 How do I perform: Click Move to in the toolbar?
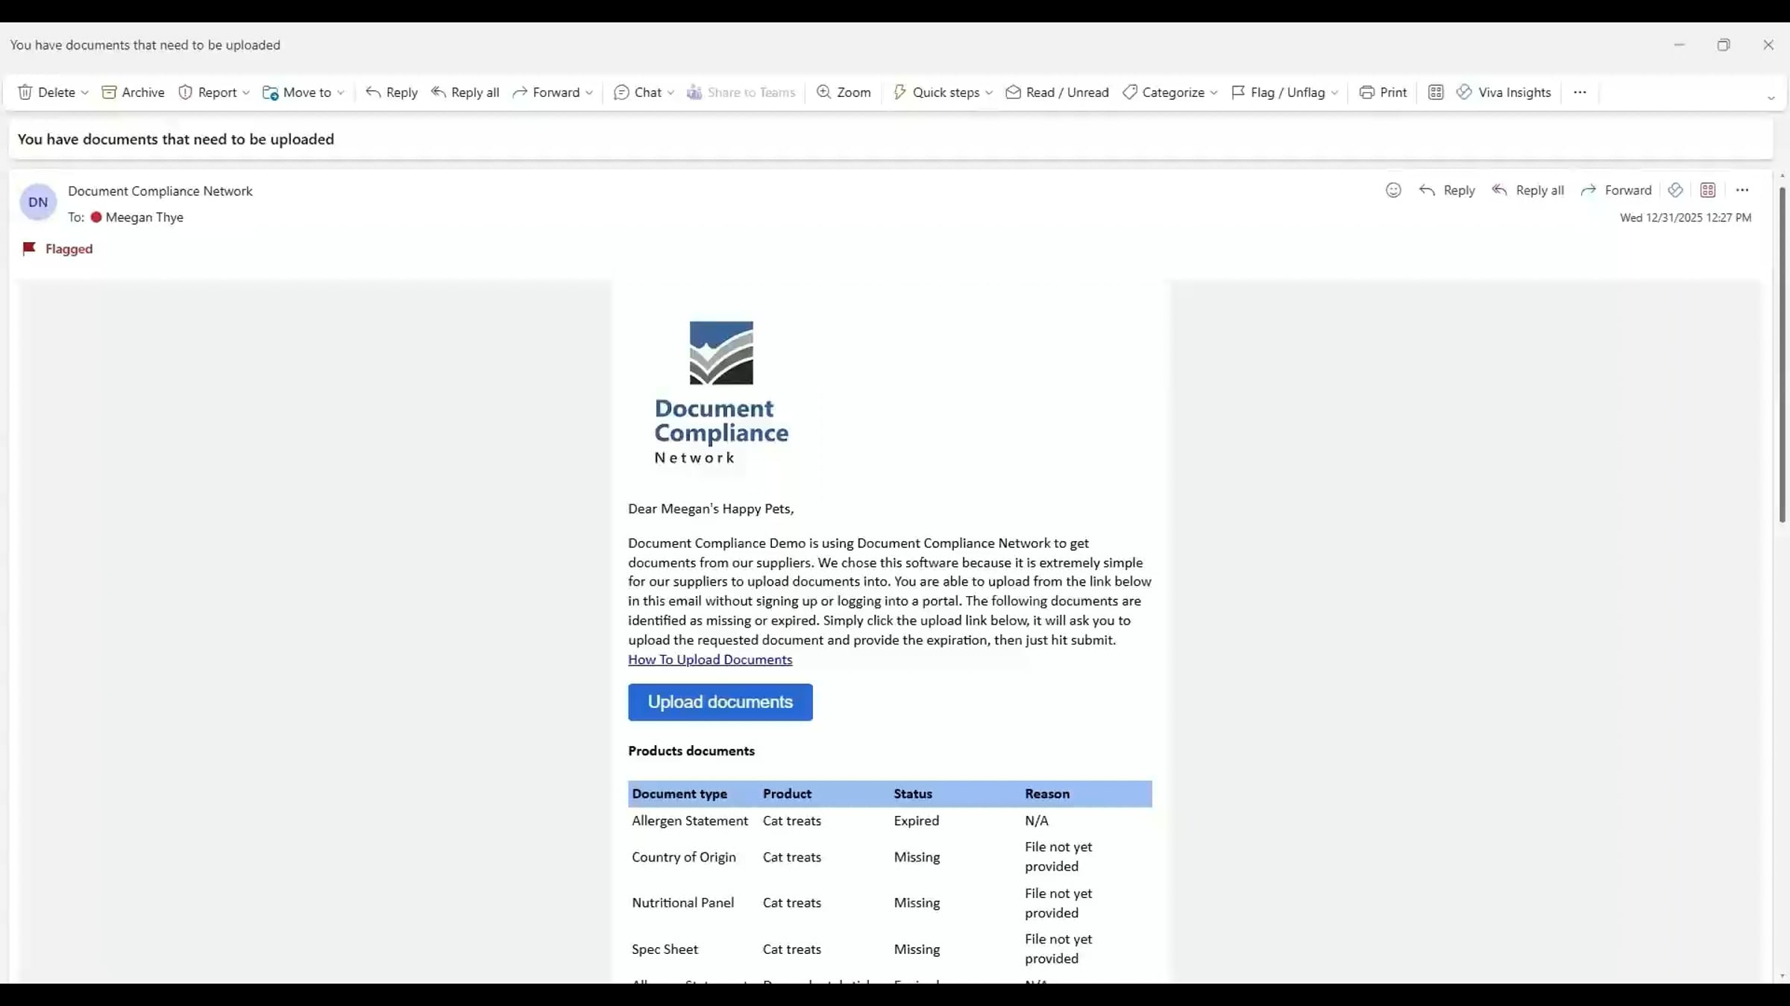297,92
